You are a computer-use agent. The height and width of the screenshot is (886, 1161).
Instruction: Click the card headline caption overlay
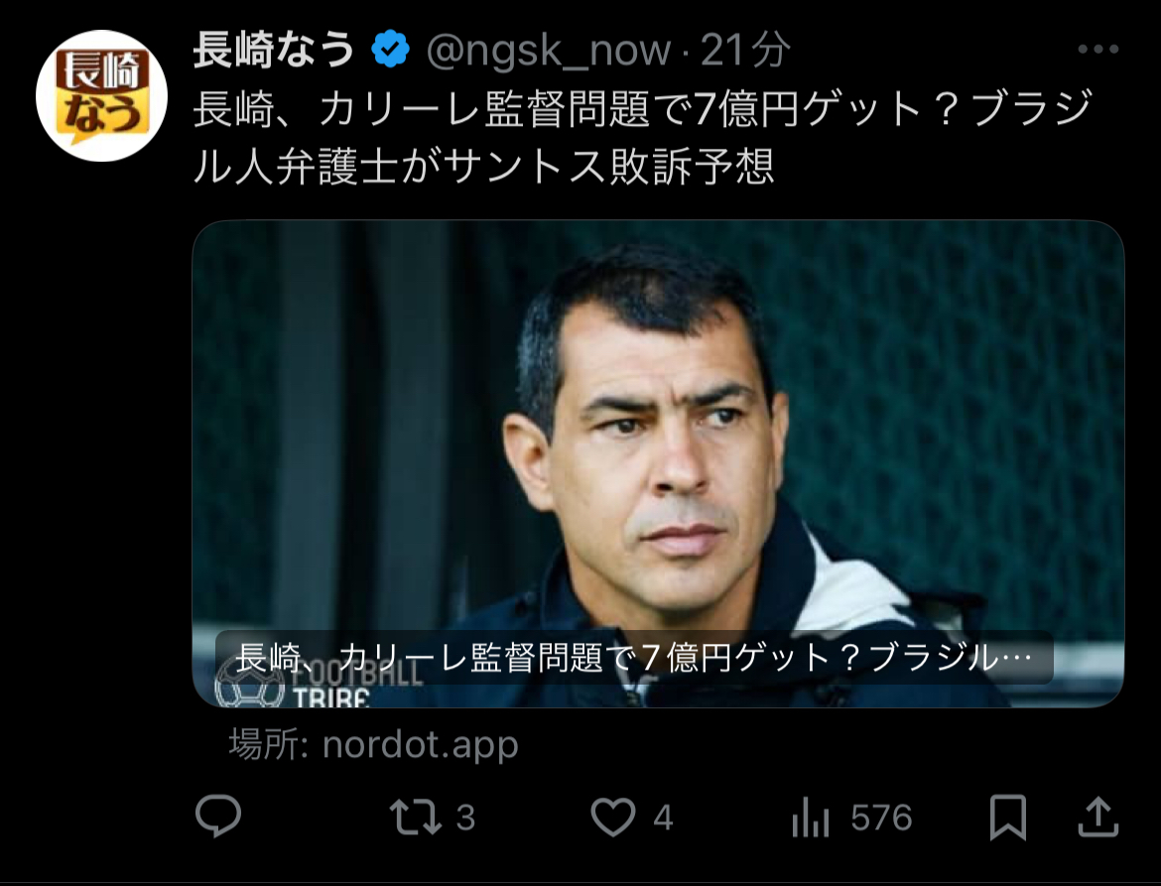coord(634,657)
